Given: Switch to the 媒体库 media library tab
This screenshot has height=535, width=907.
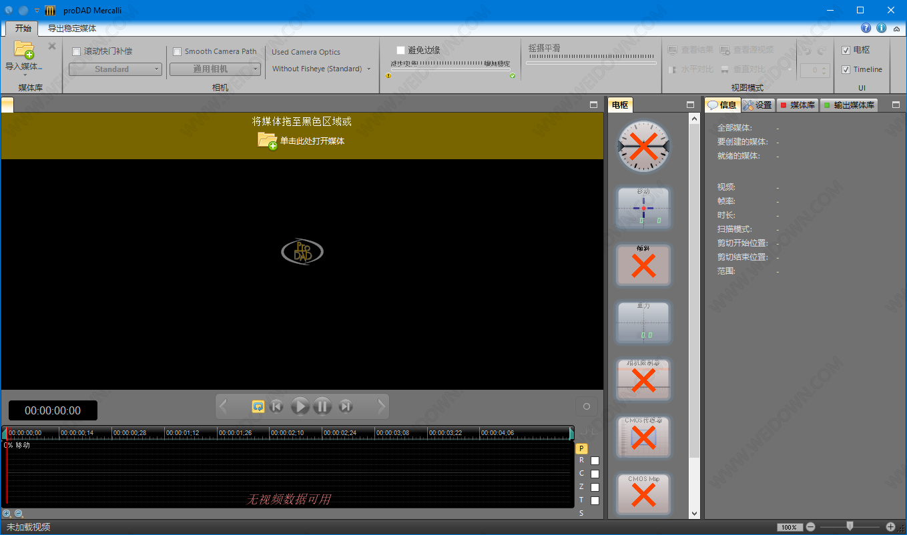Looking at the screenshot, I should coord(798,105).
